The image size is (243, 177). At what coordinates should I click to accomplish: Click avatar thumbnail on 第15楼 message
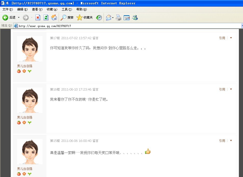(x=30, y=152)
